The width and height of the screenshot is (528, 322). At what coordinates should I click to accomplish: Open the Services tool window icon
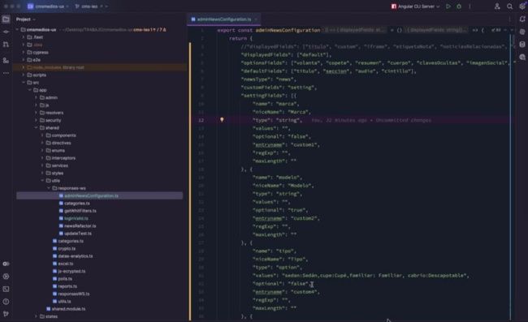(x=6, y=264)
